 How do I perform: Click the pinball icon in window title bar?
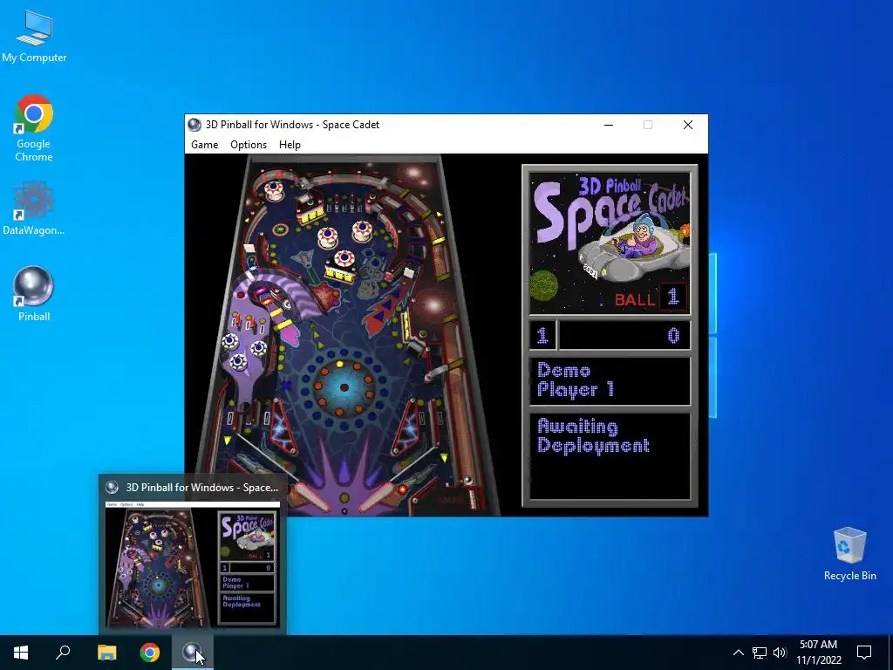194,125
